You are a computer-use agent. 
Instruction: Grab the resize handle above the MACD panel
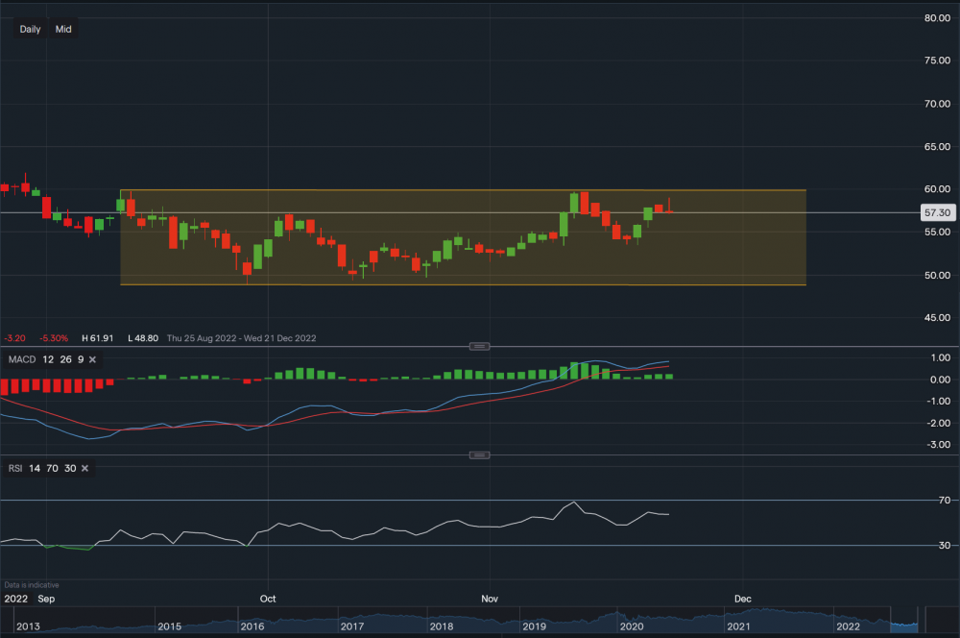pyautogui.click(x=479, y=346)
